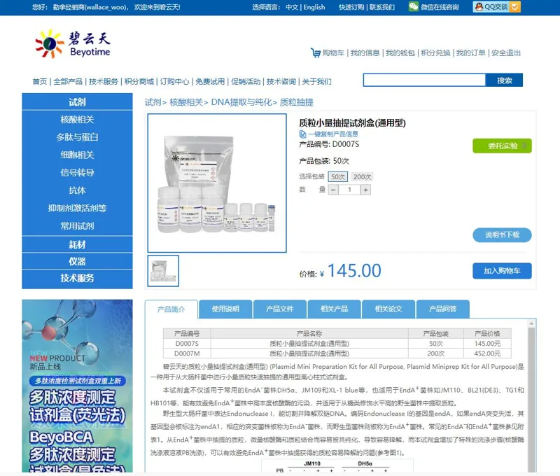This screenshot has height=476, width=560.
Task: Open 技术服务 in the top navigation bar
Action: pyautogui.click(x=103, y=81)
